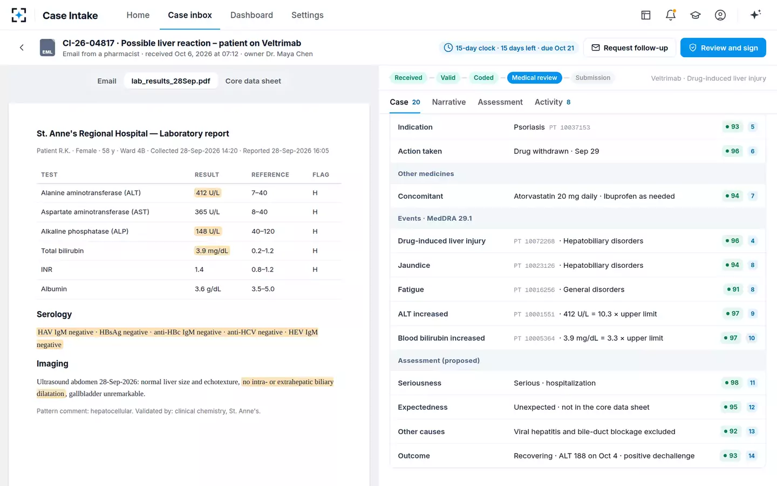Click the Submission workflow step

pos(593,78)
